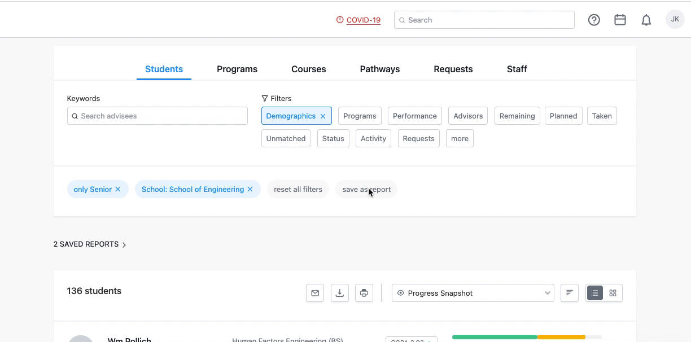
Task: Select list view toggle for students
Action: coord(594,293)
